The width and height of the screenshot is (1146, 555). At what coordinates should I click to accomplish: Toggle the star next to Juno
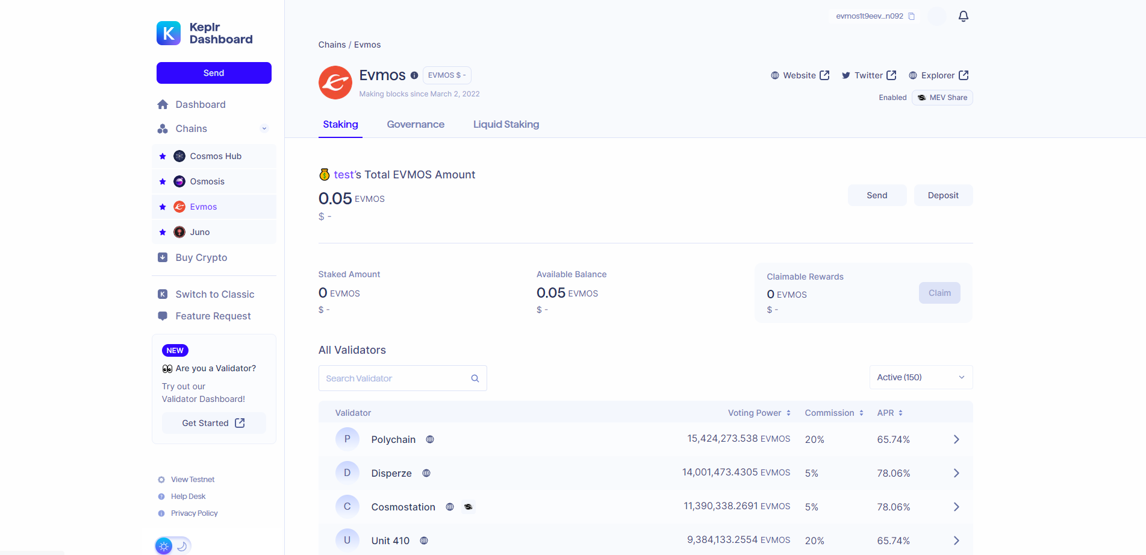coord(163,232)
